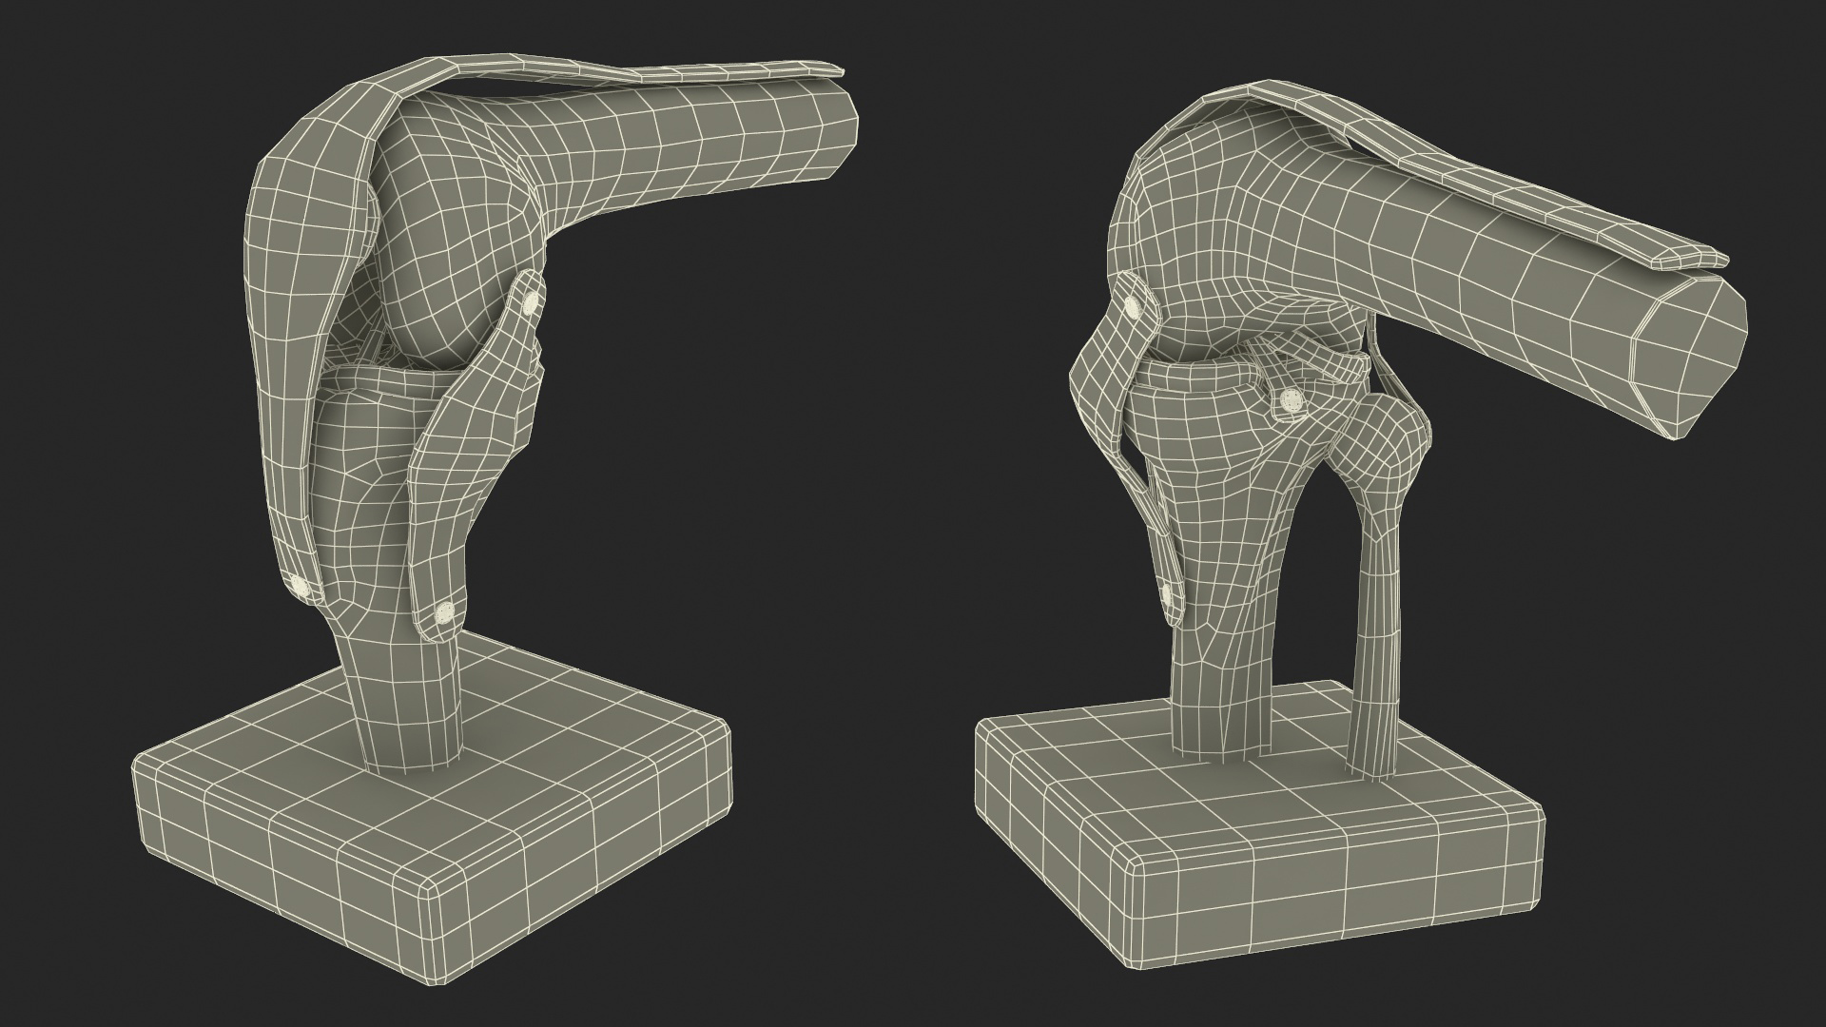Click the upper-left screw on right model
The width and height of the screenshot is (1826, 1027).
point(1134,306)
